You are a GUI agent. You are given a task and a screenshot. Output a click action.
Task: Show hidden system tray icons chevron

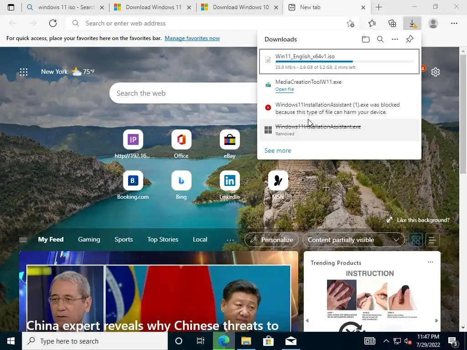pyautogui.click(x=386, y=341)
